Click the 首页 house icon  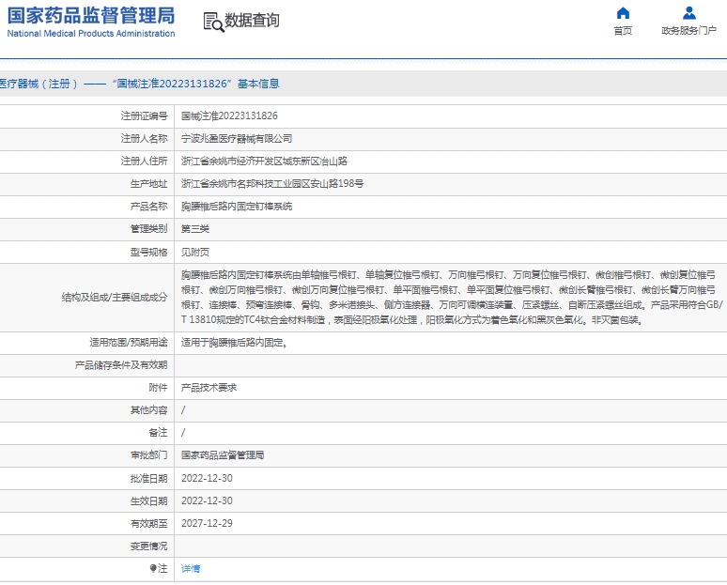click(x=623, y=13)
